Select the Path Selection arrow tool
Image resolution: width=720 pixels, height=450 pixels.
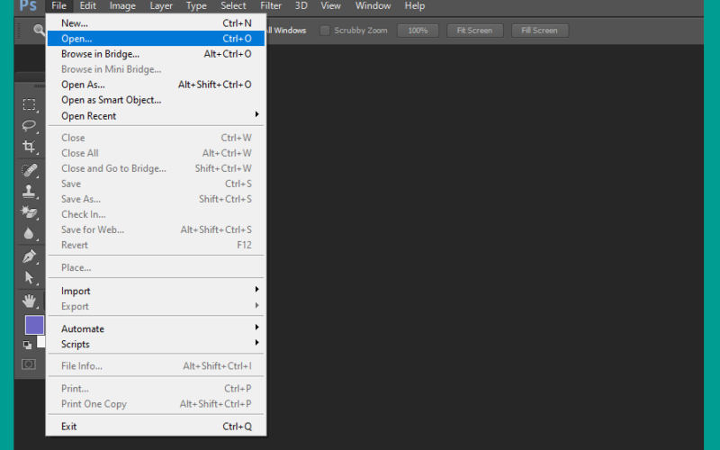(29, 277)
